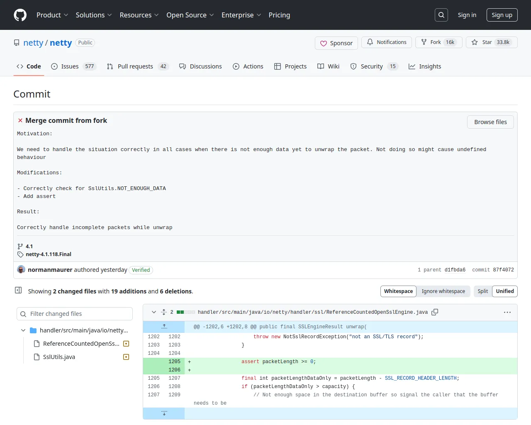Click modified marker beside ReferenceCountedOpenSs... file
This screenshot has width=531, height=425.
tap(126, 344)
